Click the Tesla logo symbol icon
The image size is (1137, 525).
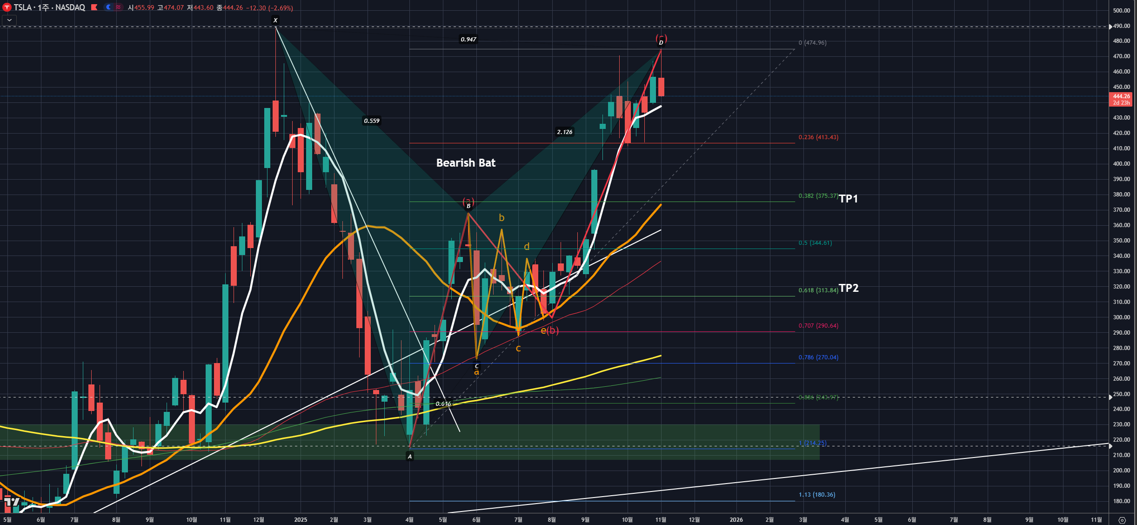(7, 7)
